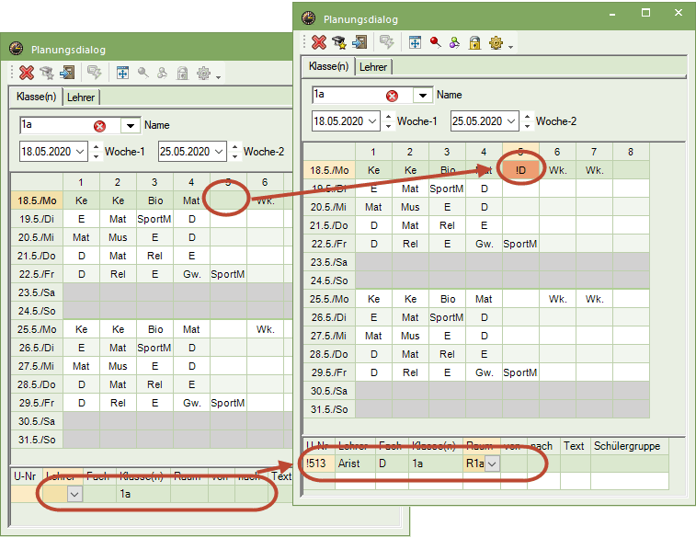
Task: Open the toolbar overflow arrow in the back window
Action: [219, 77]
